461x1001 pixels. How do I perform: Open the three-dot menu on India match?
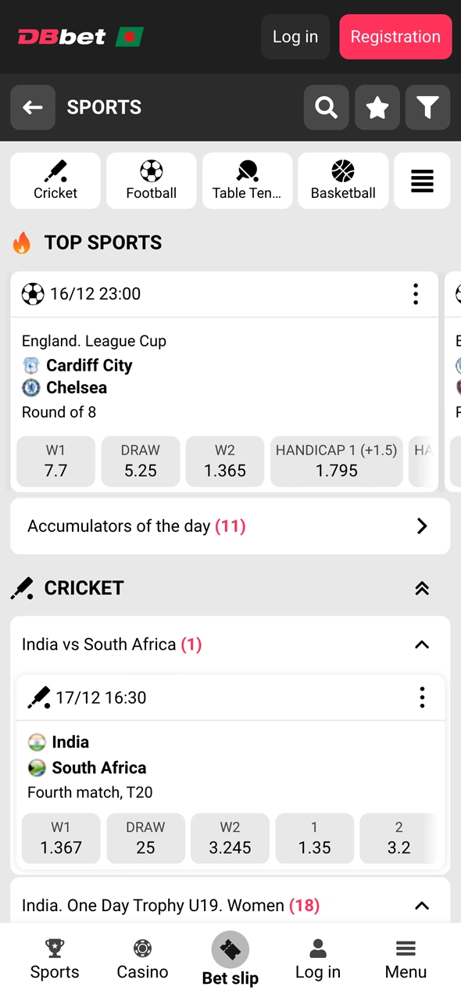422,698
